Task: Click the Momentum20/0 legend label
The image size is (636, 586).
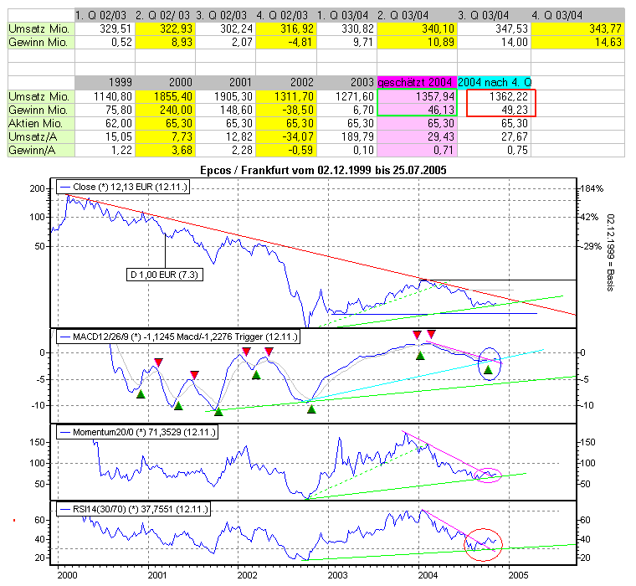Action: (x=131, y=432)
